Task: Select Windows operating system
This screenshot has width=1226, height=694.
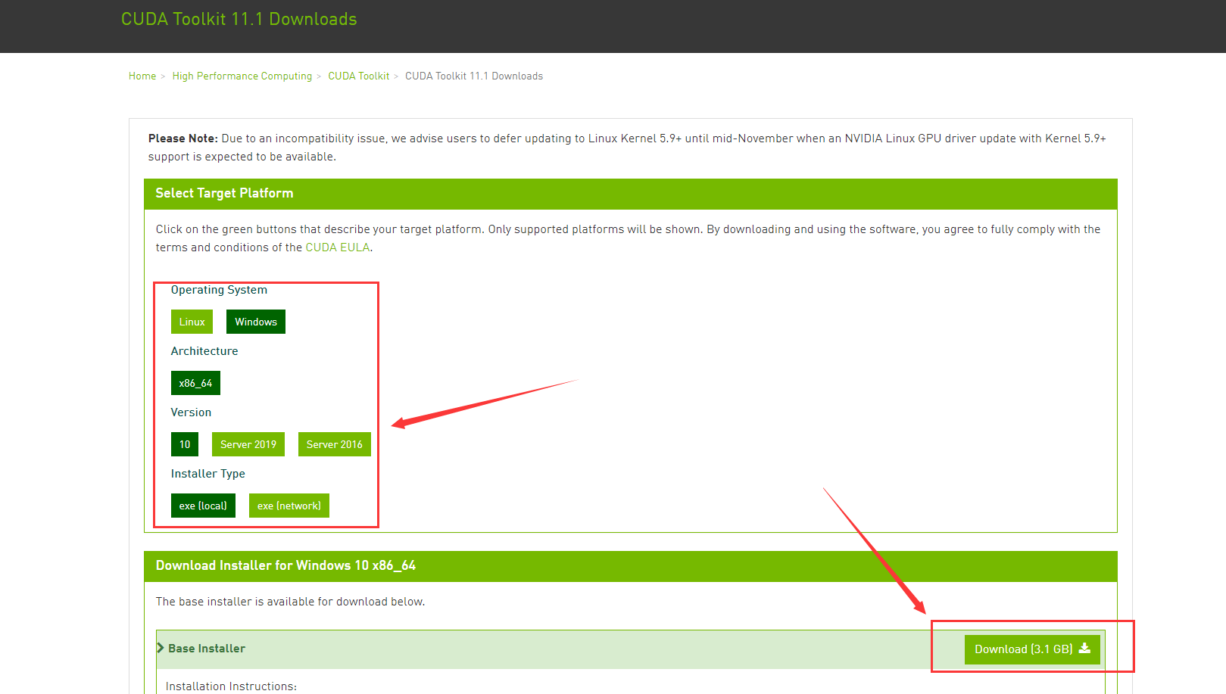Action: click(256, 322)
